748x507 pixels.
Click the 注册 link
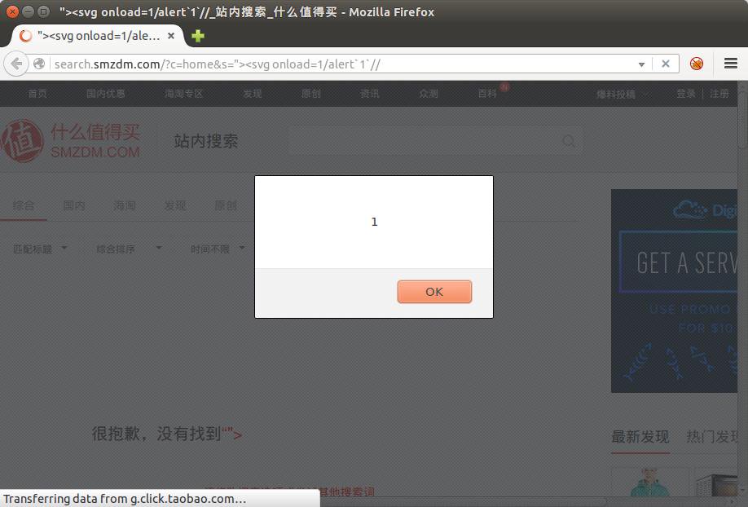(719, 94)
